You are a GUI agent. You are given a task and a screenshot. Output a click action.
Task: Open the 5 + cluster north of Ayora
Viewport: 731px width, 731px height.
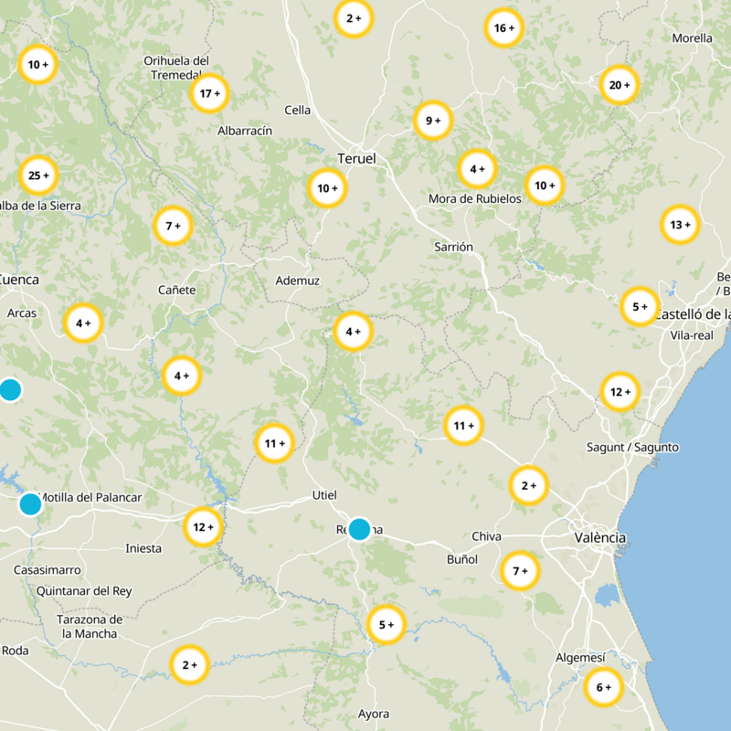(386, 625)
